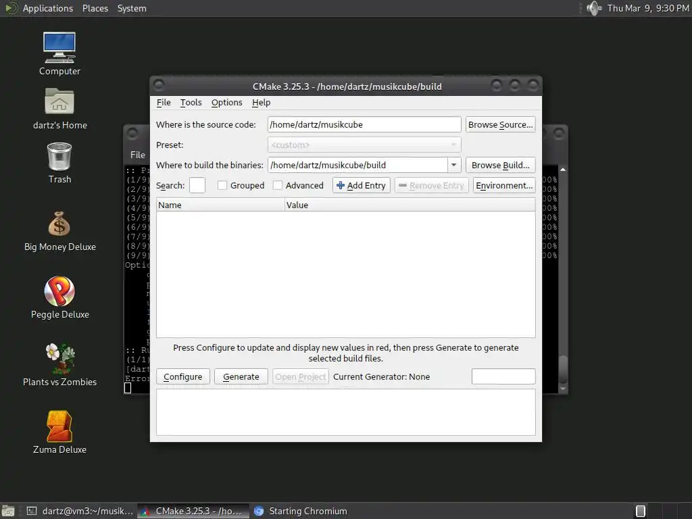Click the volume speaker icon in top panel
This screenshot has width=692, height=519.
594,8
